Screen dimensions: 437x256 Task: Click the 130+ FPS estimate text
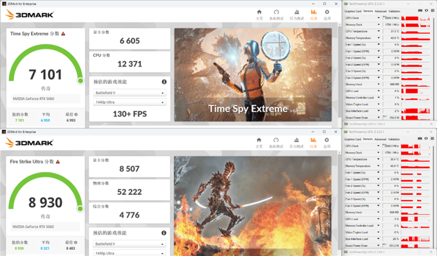point(130,114)
